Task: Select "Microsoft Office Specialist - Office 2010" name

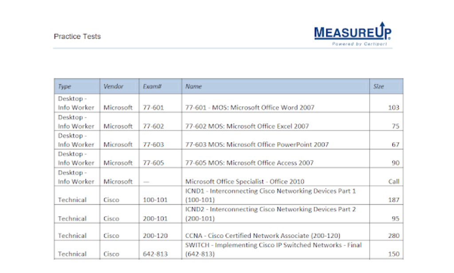Action: (245, 182)
